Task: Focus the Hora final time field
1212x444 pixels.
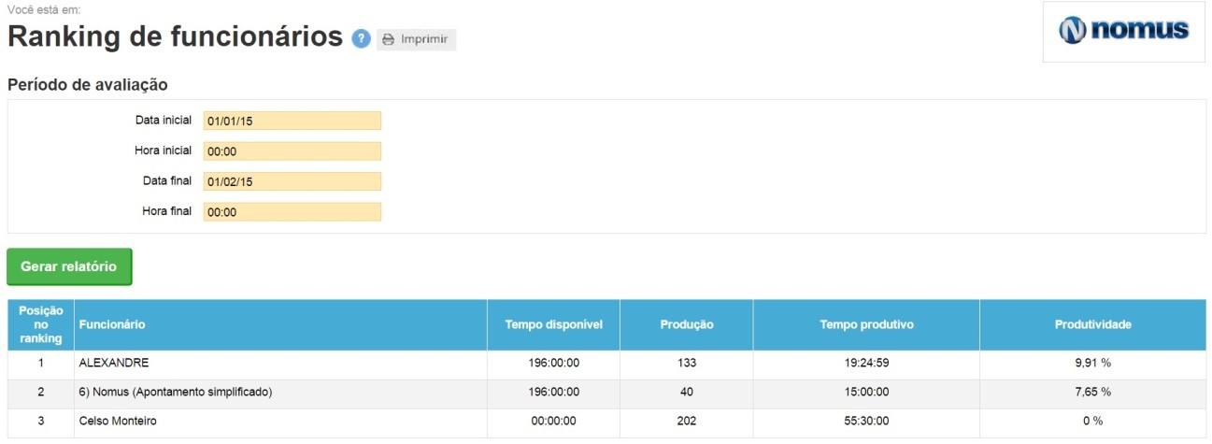Action: click(x=292, y=212)
